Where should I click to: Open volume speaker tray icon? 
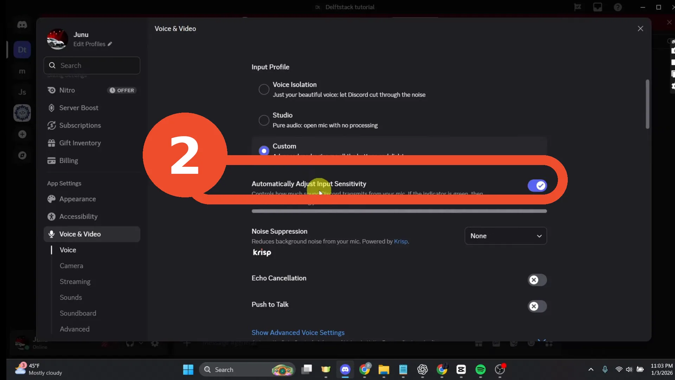coord(629,369)
